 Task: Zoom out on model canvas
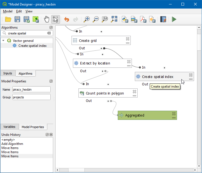coord(96,19)
